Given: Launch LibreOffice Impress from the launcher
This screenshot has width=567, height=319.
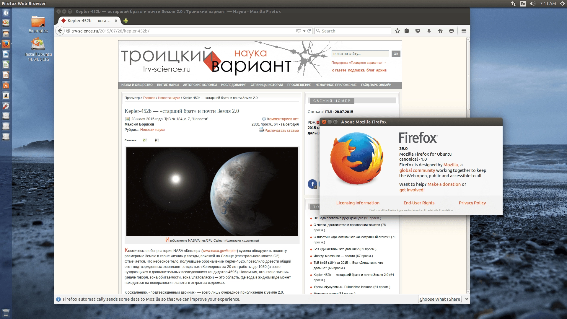Looking at the screenshot, I should [6, 75].
